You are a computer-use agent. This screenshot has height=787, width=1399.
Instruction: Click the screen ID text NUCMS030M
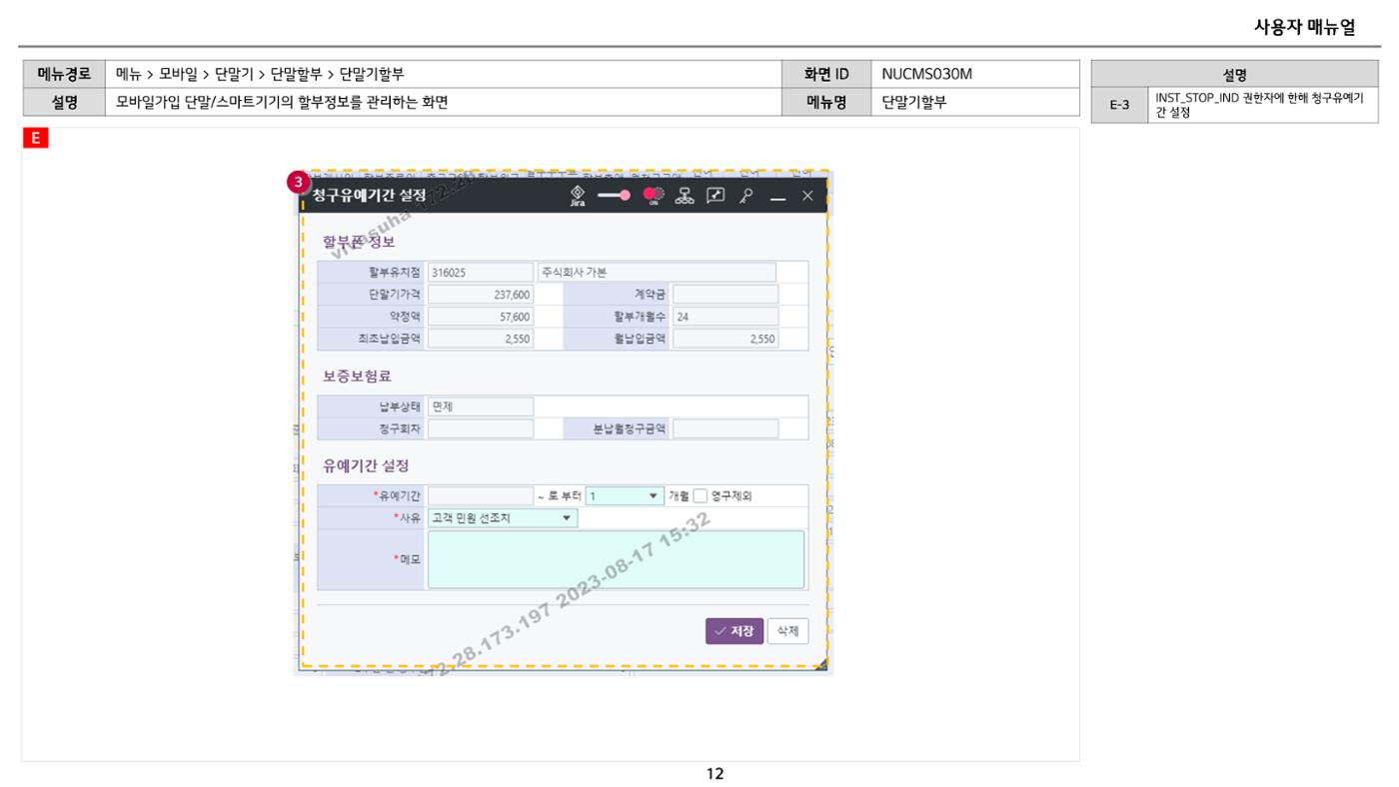tap(926, 74)
